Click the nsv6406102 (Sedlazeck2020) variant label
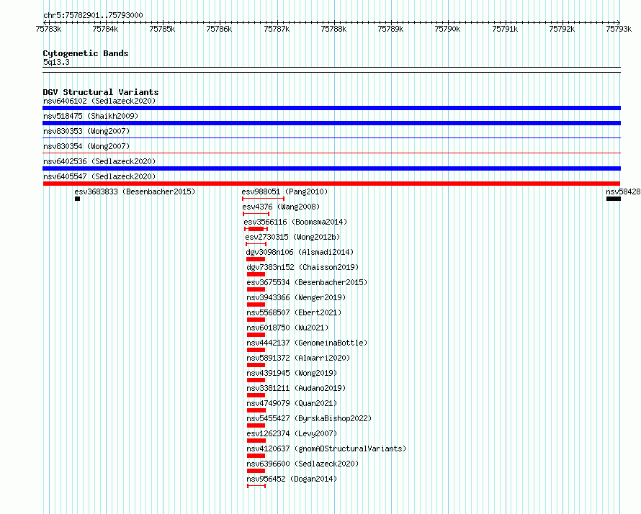Image resolution: width=641 pixels, height=514 pixels. pyautogui.click(x=99, y=101)
